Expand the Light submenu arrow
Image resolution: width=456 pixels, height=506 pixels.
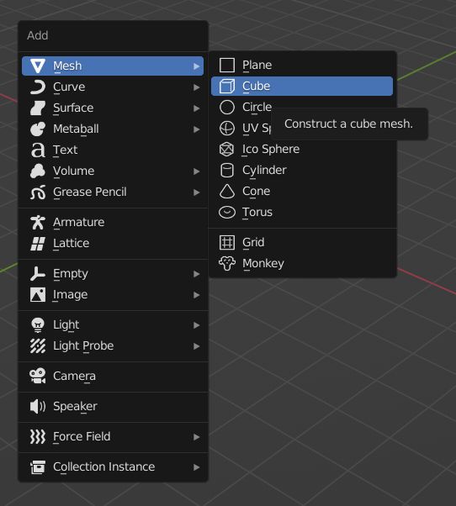point(196,325)
